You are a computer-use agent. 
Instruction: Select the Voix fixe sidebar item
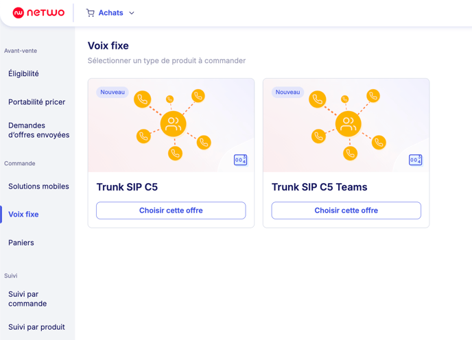coord(23,215)
